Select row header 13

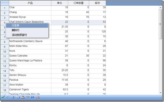point(5,66)
